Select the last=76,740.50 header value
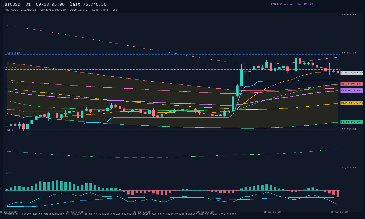 click(88, 4)
